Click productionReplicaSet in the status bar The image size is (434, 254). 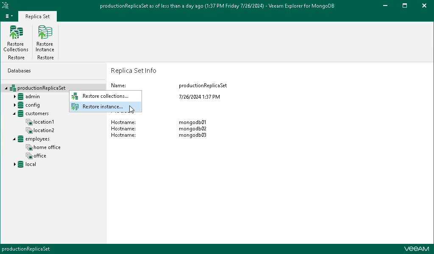pos(26,249)
